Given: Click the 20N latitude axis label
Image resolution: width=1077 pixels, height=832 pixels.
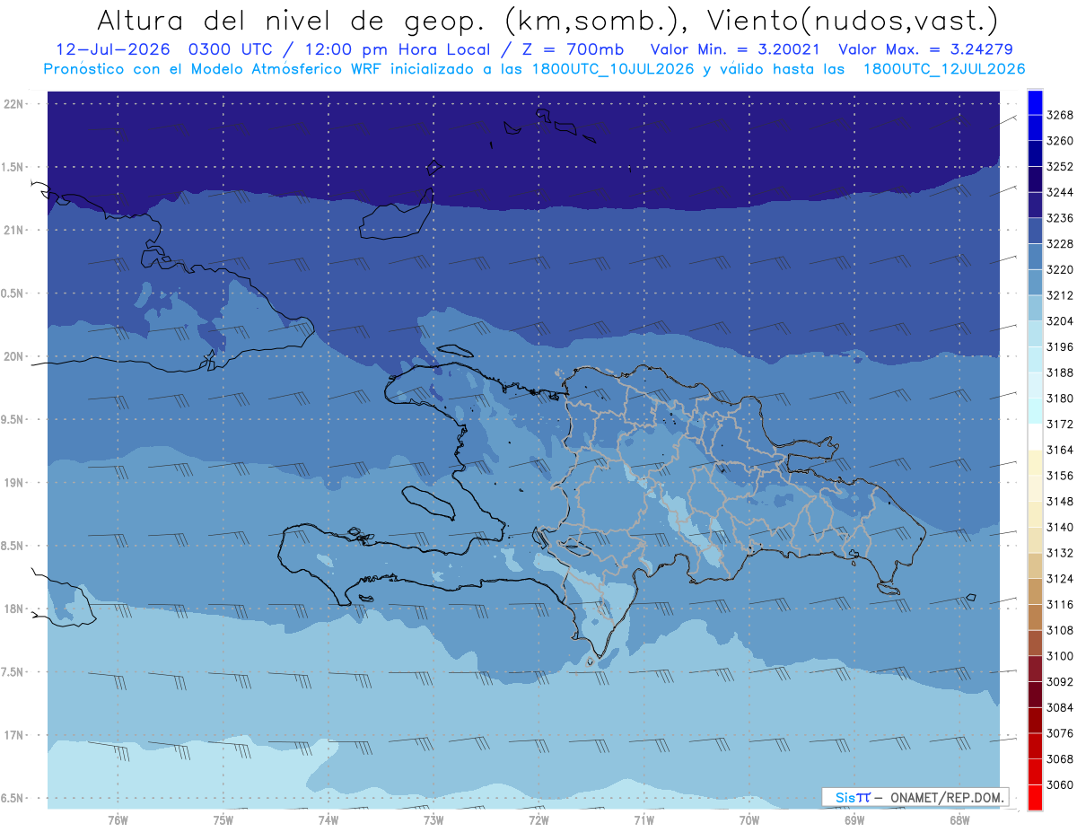Looking at the screenshot, I should click(15, 356).
